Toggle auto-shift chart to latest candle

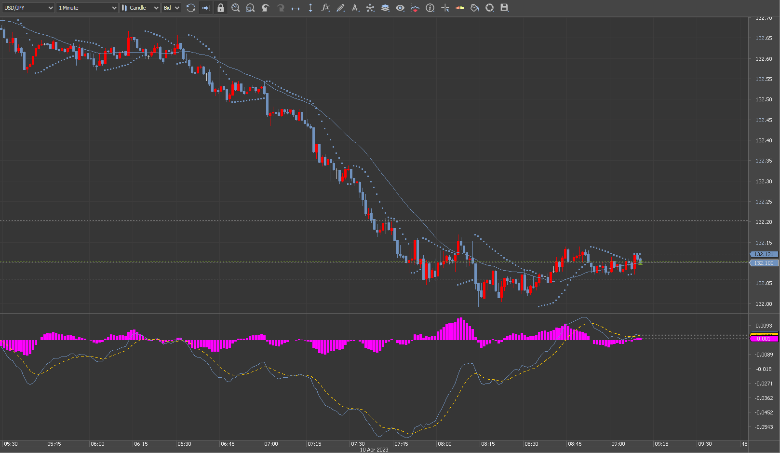206,8
